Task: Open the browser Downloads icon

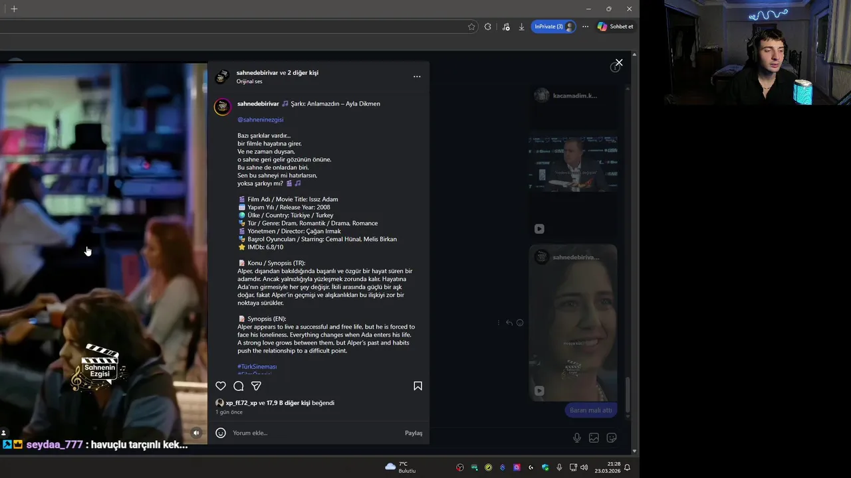Action: coord(522,27)
